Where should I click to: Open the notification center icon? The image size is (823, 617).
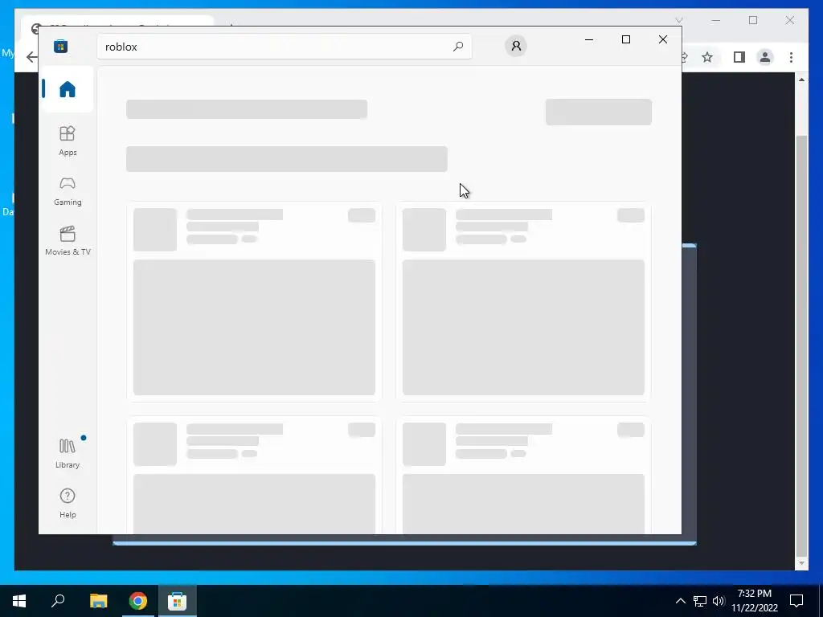click(x=796, y=601)
